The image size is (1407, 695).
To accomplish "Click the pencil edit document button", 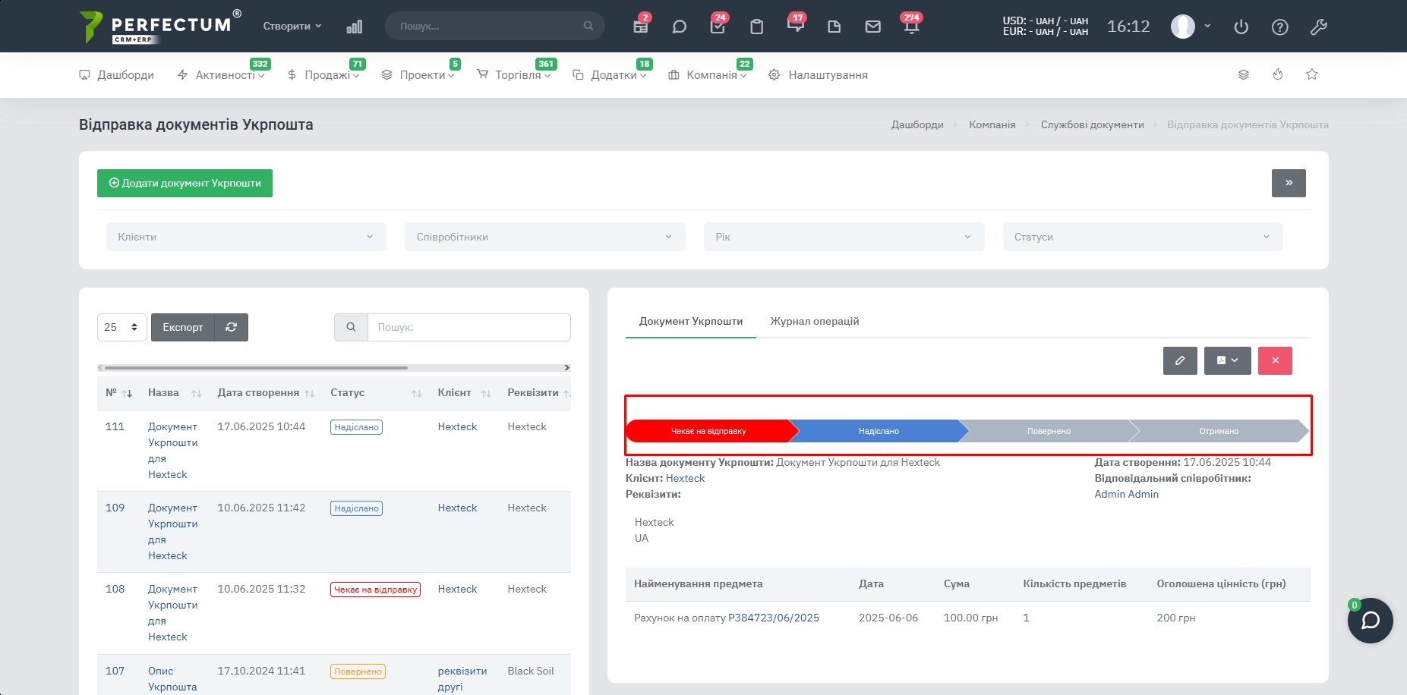I will (x=1180, y=360).
